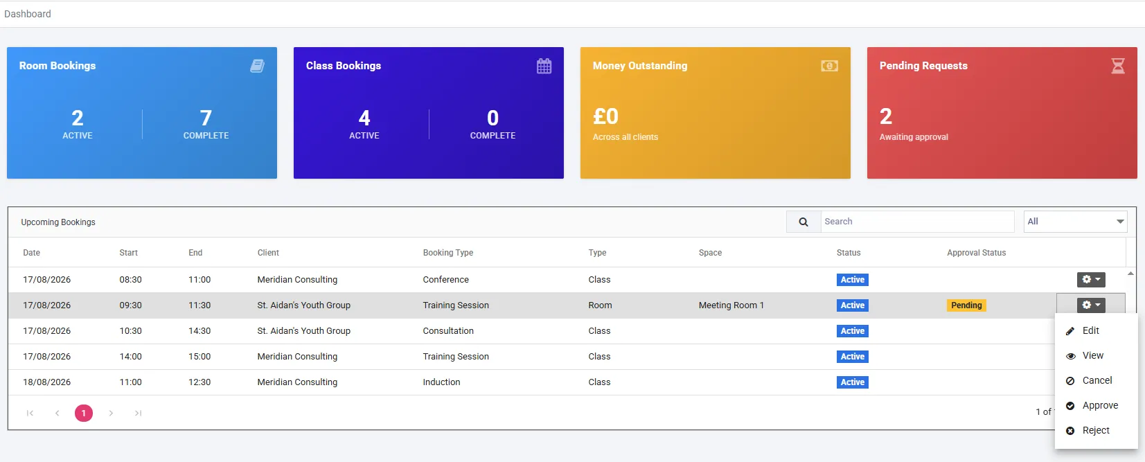This screenshot has width=1145, height=462.
Task: Sort table by Space column header
Action: tap(710, 253)
